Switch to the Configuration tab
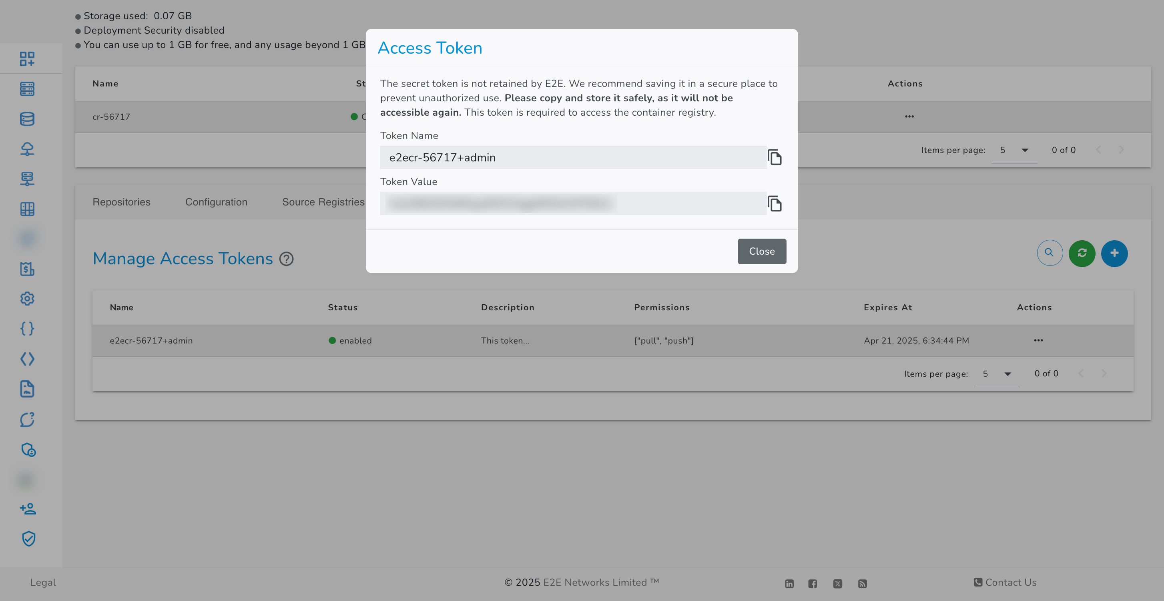The height and width of the screenshot is (601, 1164). coord(216,202)
